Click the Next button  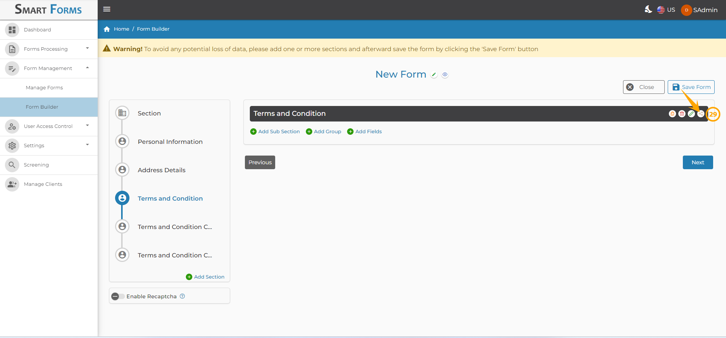point(698,162)
